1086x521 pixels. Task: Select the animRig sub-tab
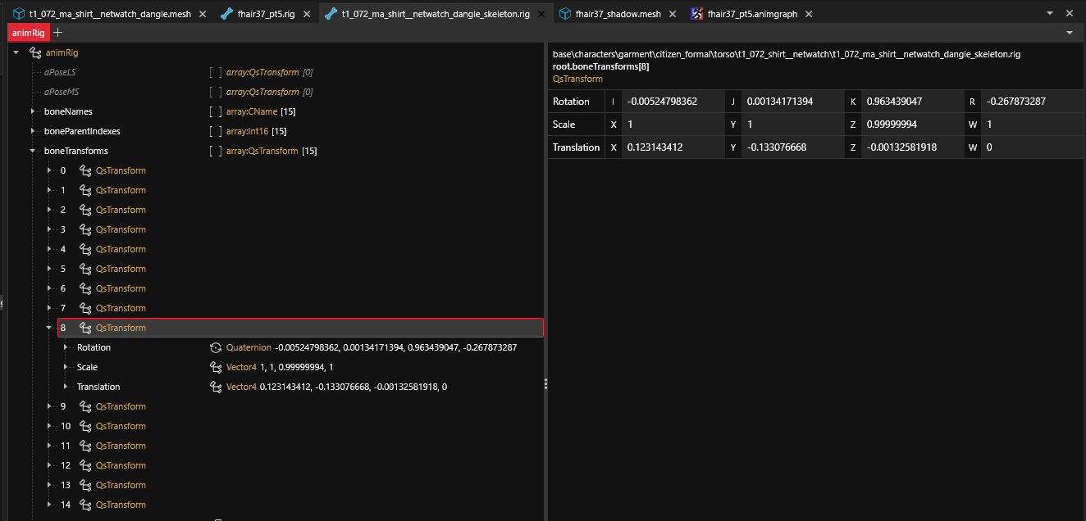click(x=28, y=33)
